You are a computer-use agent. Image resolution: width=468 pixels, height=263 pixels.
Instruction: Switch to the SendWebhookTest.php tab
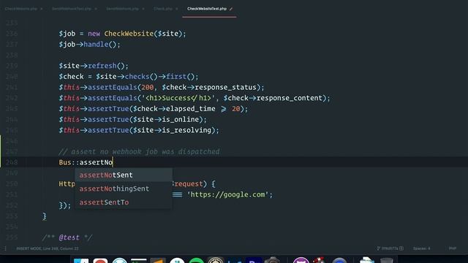tap(72, 9)
